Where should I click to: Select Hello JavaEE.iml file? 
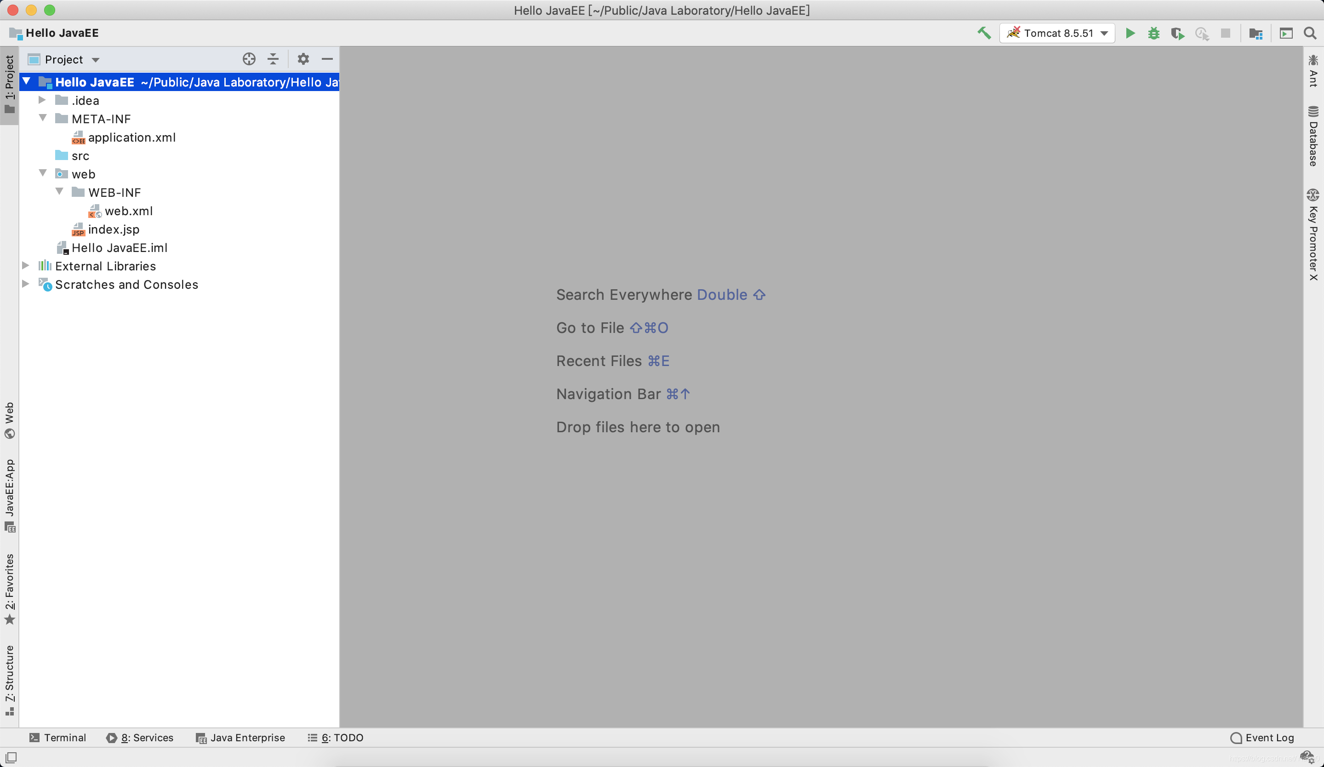pos(179,247)
